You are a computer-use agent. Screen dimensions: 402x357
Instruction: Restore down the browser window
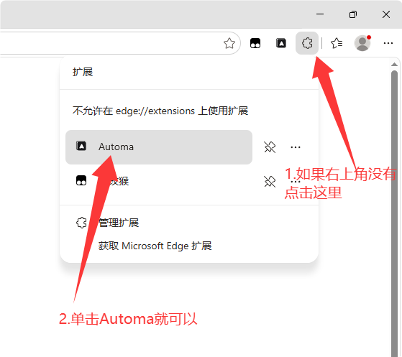click(x=353, y=14)
